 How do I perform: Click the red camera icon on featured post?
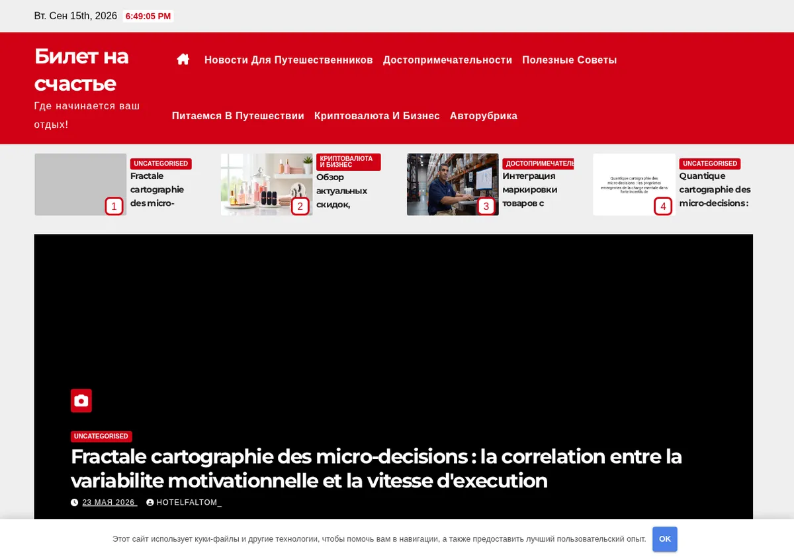(81, 401)
